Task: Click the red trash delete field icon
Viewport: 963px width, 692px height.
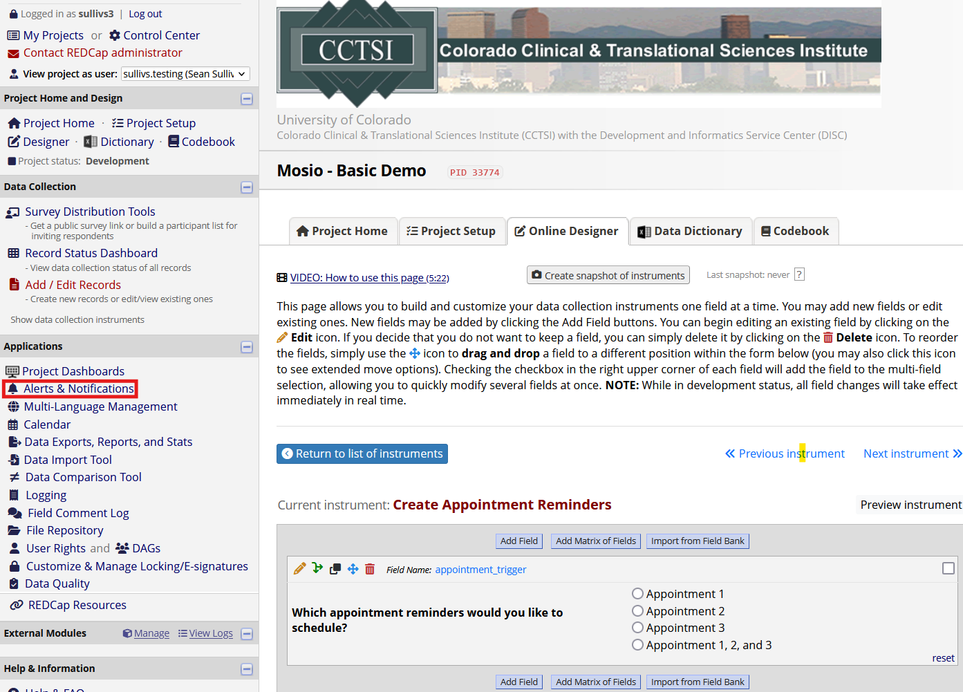Action: (370, 569)
